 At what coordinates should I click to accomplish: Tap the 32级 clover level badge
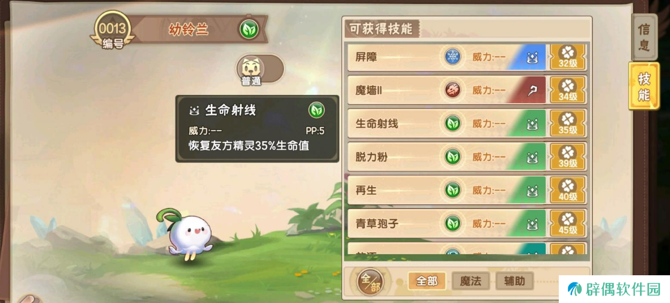click(x=568, y=57)
